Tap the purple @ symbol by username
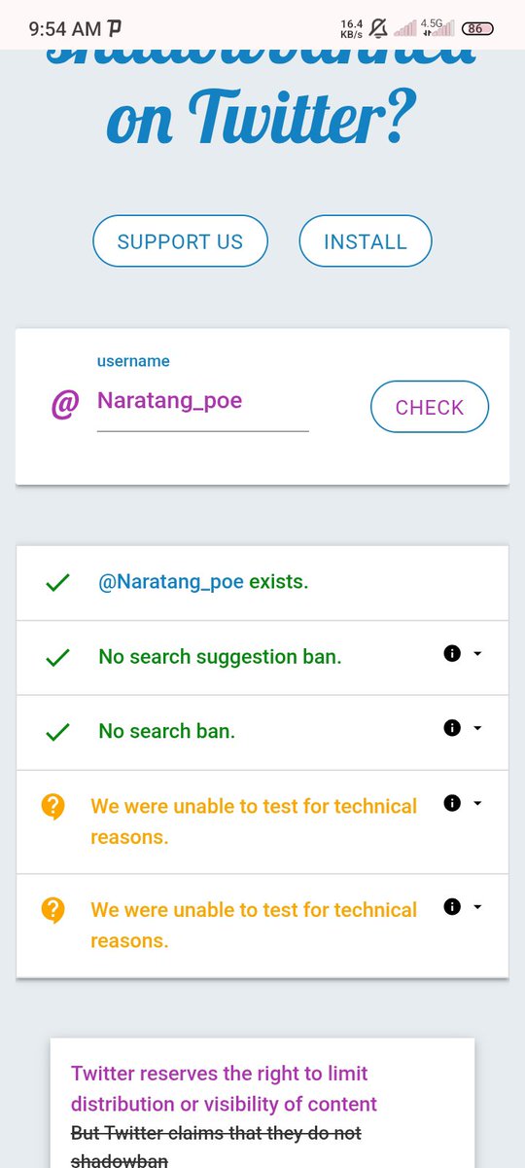Image resolution: width=525 pixels, height=1168 pixels. [x=63, y=406]
